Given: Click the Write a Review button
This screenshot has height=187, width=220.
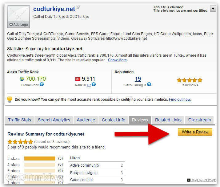Looking at the screenshot, I should coord(195,132).
